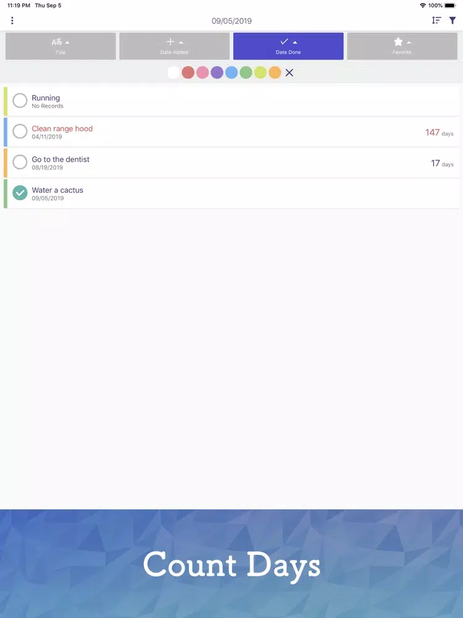Sort the list by Title
This screenshot has width=463, height=618.
(60, 46)
